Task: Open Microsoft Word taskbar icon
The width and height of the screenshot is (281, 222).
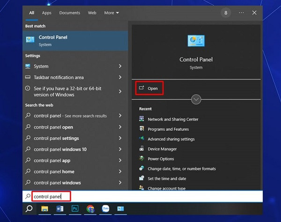Action: [59, 209]
